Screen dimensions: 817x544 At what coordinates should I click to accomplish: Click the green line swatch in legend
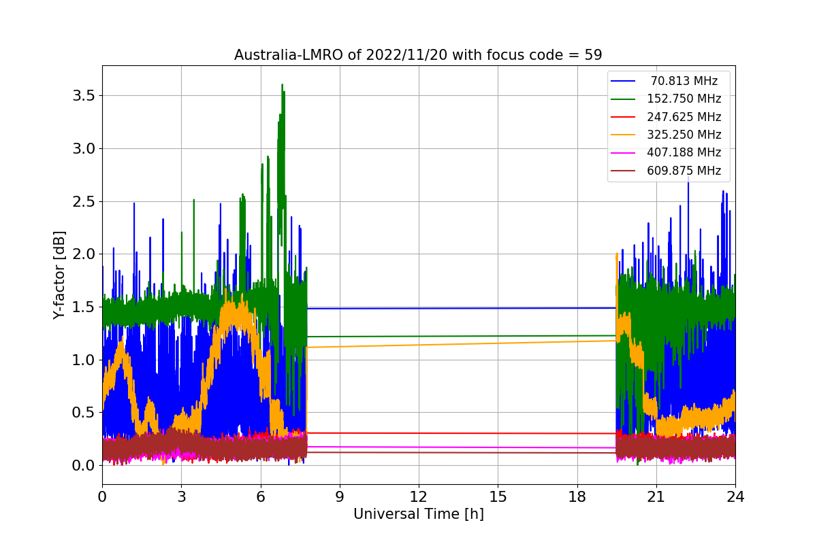click(623, 99)
